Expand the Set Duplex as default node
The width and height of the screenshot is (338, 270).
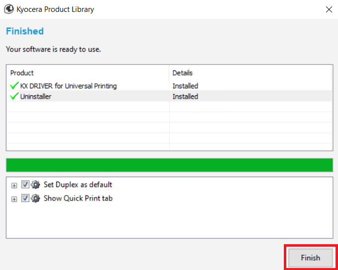pyautogui.click(x=14, y=186)
